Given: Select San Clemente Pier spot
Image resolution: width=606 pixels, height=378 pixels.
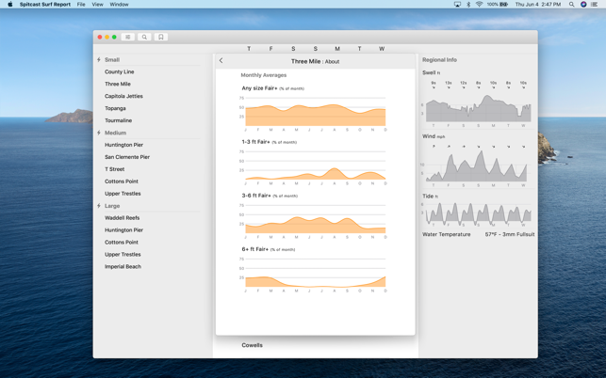Looking at the screenshot, I should click(x=127, y=157).
